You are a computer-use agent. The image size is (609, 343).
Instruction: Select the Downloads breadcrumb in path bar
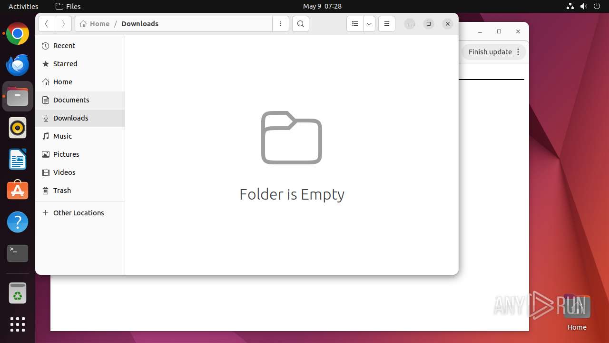pos(140,24)
